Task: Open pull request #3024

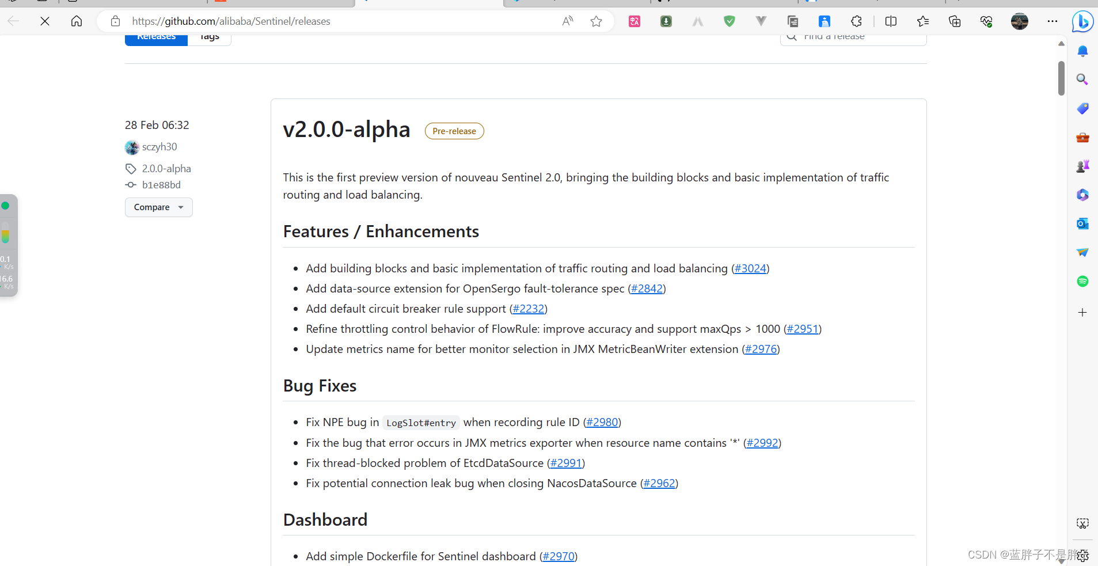Action: (x=750, y=268)
